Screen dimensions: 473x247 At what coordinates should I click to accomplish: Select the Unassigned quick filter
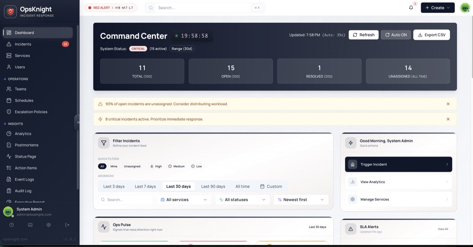tap(132, 166)
